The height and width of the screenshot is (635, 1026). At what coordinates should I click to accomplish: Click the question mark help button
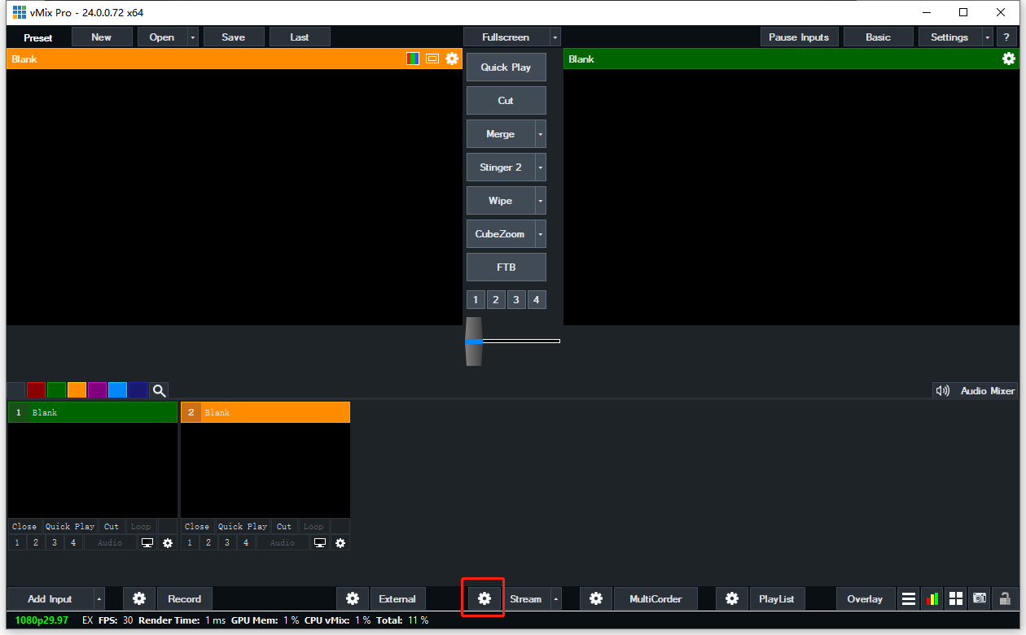[x=1006, y=37]
